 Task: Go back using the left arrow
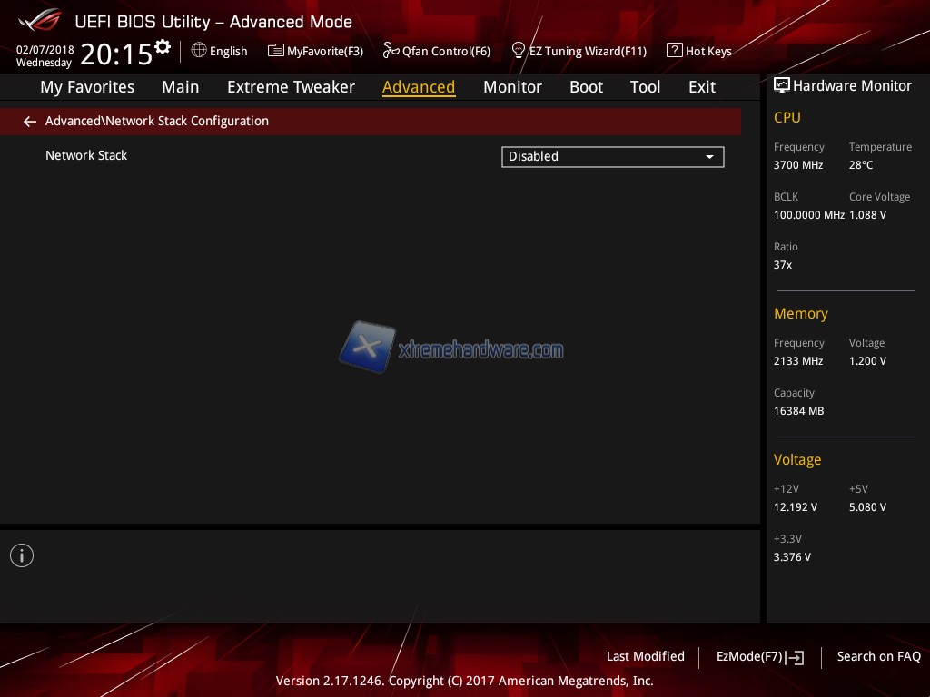(30, 122)
